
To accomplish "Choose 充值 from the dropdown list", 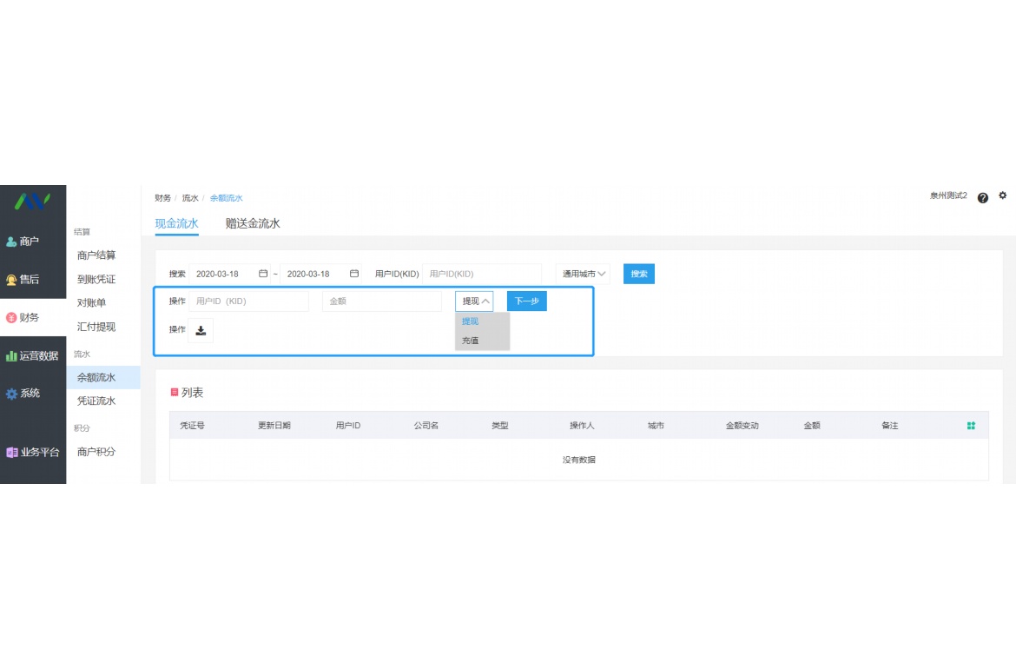I will (471, 341).
